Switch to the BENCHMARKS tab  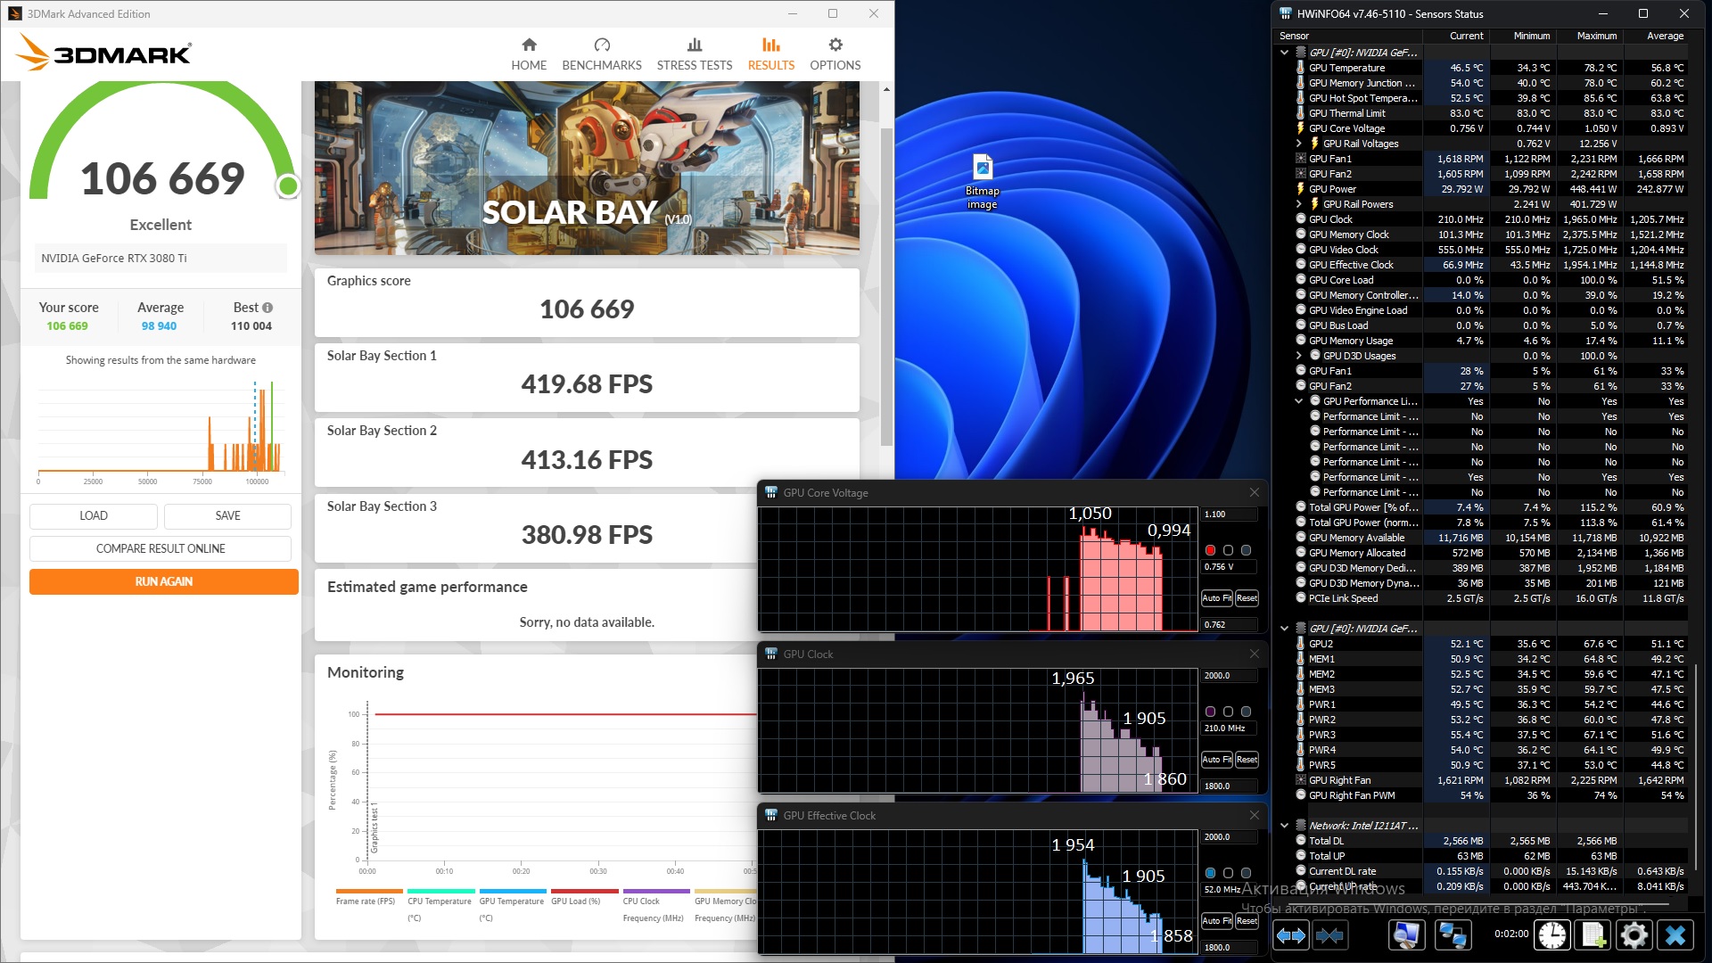tap(601, 53)
